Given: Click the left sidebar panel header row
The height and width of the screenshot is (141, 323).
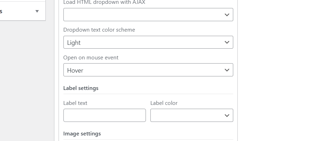Looking at the screenshot, I should click(17, 11).
